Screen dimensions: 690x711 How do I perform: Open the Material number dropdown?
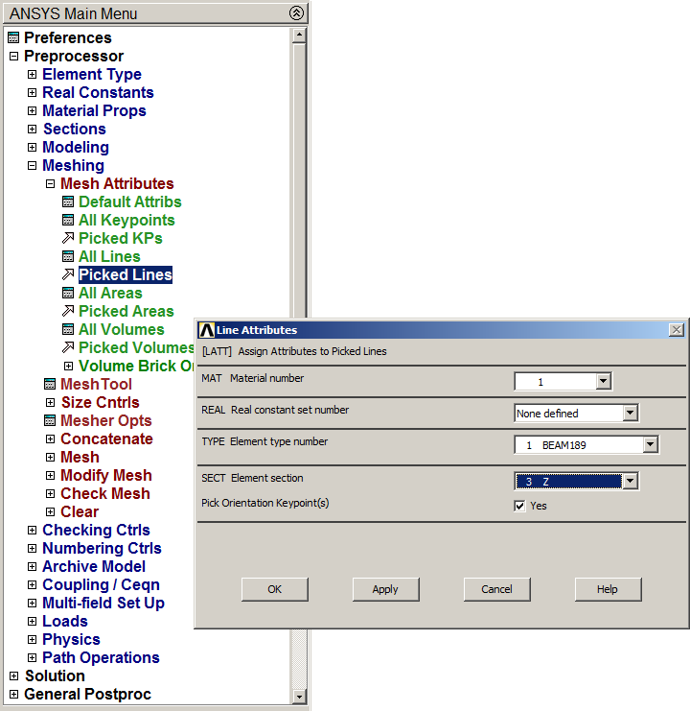[x=603, y=382]
